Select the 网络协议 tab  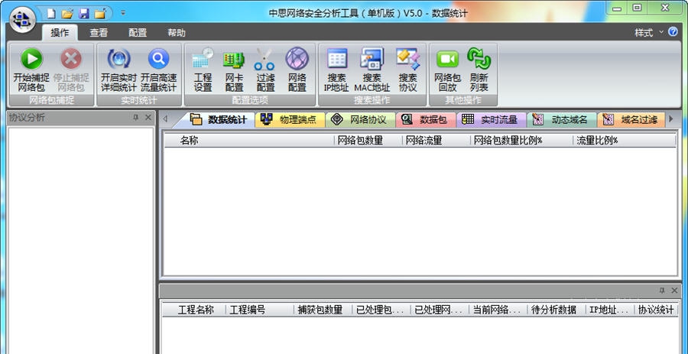coord(360,120)
